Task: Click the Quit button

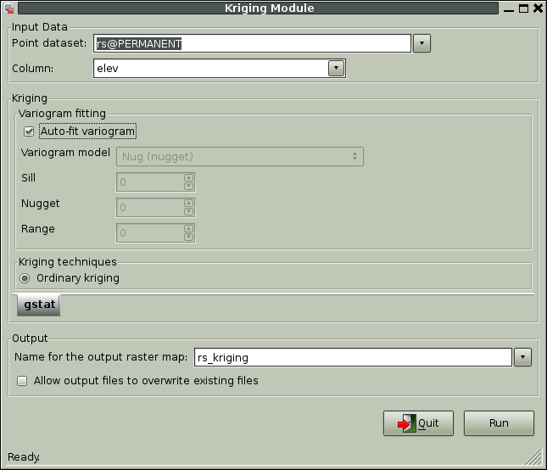Action: pyautogui.click(x=418, y=422)
